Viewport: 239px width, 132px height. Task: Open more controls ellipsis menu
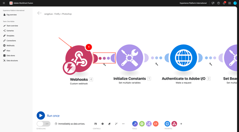(123, 124)
